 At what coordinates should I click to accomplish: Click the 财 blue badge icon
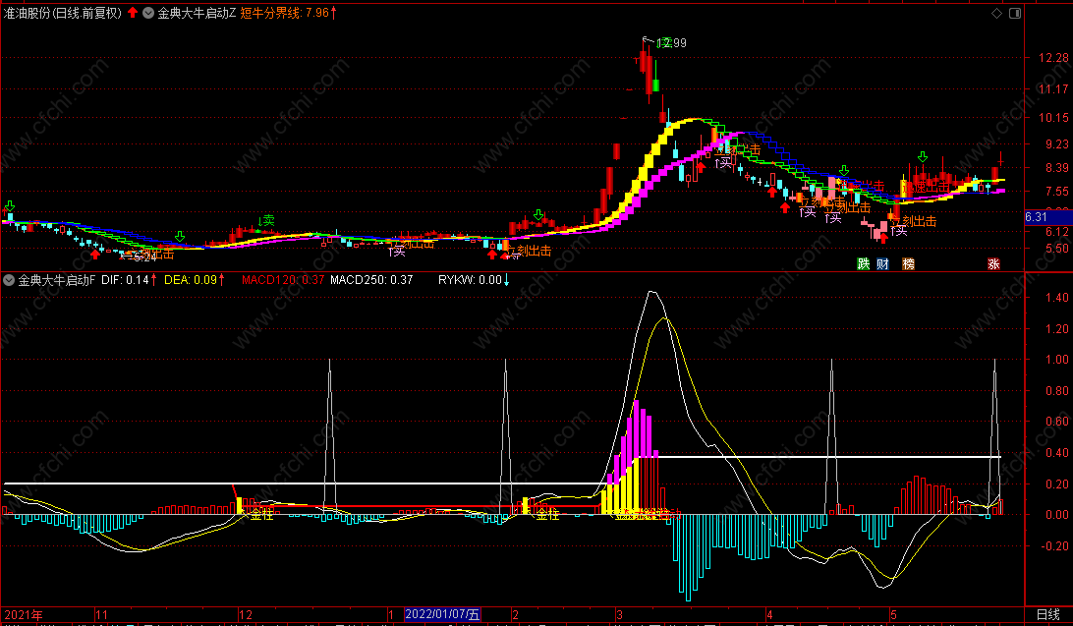pyautogui.click(x=882, y=264)
